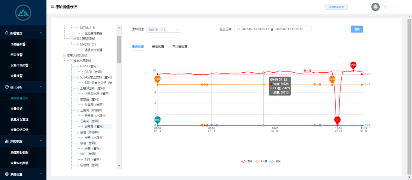Collapse the 报警管理 sidebar section chevron

(x=41, y=33)
